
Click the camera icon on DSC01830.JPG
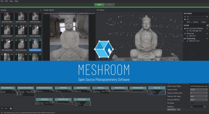point(26,40)
